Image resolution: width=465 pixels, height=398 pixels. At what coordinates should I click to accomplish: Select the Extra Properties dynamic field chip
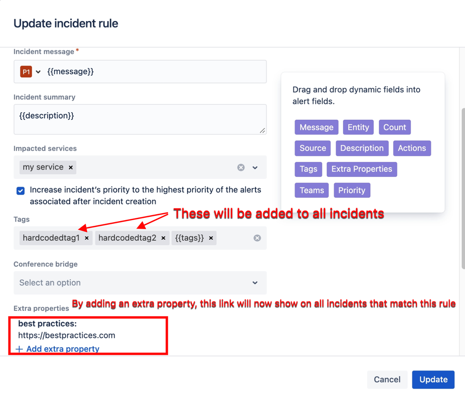pyautogui.click(x=362, y=169)
